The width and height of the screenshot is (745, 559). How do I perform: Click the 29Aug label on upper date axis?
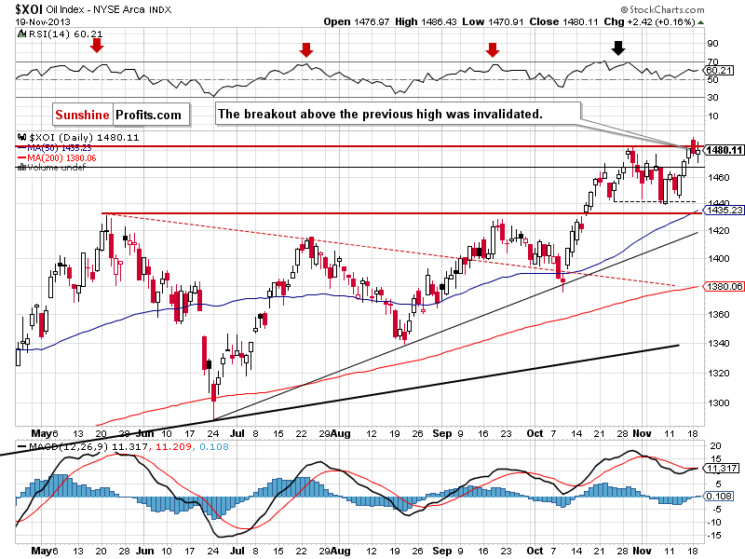click(x=334, y=433)
